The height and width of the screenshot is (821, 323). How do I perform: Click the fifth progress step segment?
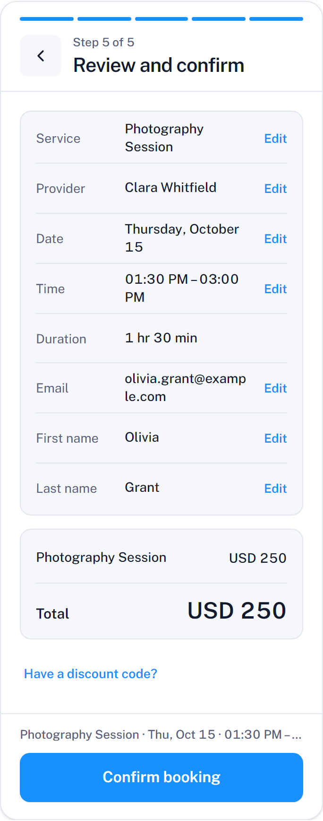point(276,19)
